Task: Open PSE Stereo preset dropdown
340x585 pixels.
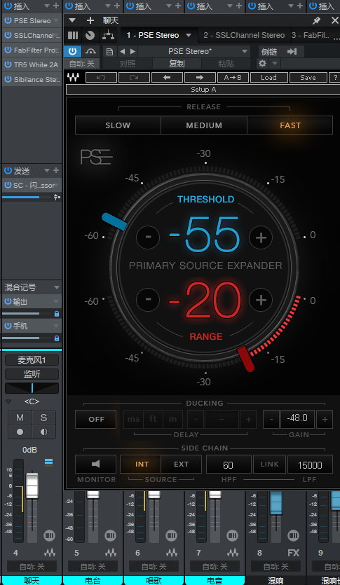Action: [x=245, y=51]
